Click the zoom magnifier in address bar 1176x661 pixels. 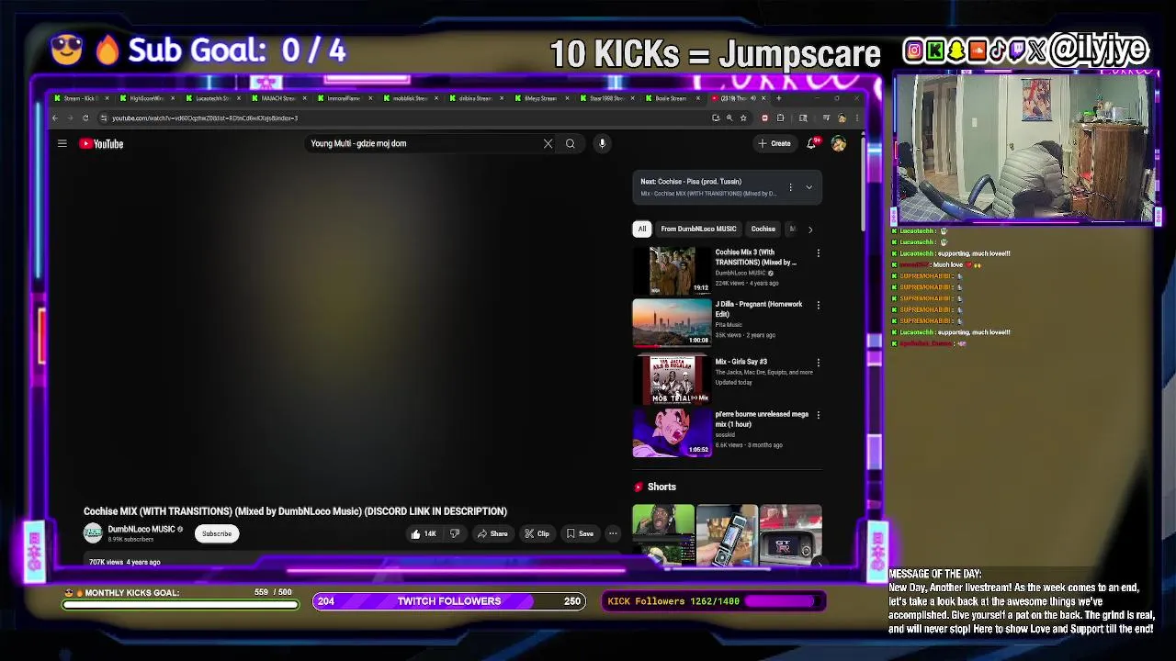tap(729, 118)
